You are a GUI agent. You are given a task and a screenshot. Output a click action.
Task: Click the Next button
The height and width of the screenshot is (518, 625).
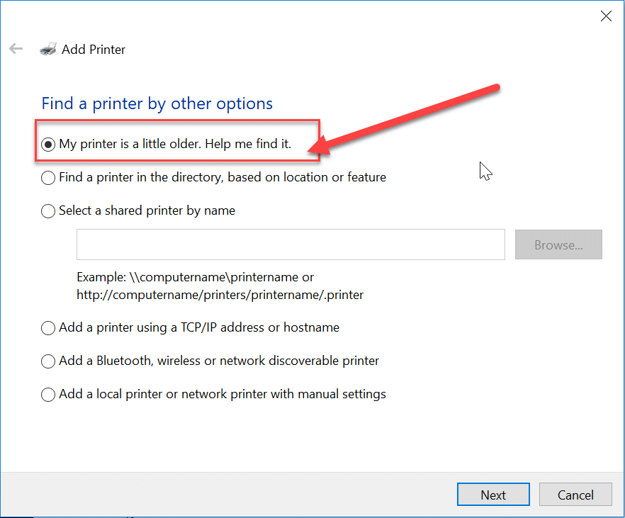(x=493, y=495)
